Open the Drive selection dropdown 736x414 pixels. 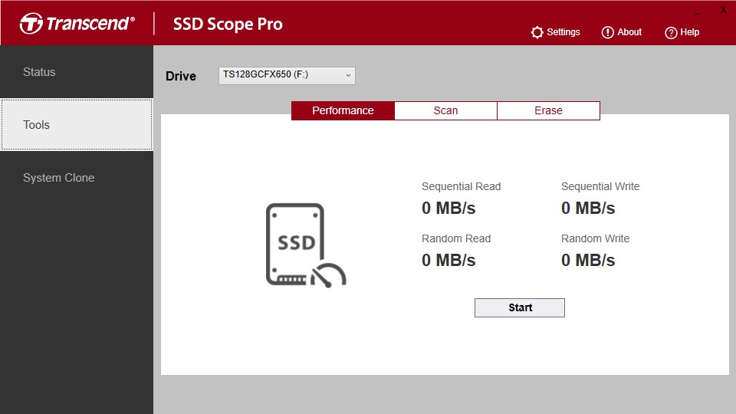pos(287,76)
